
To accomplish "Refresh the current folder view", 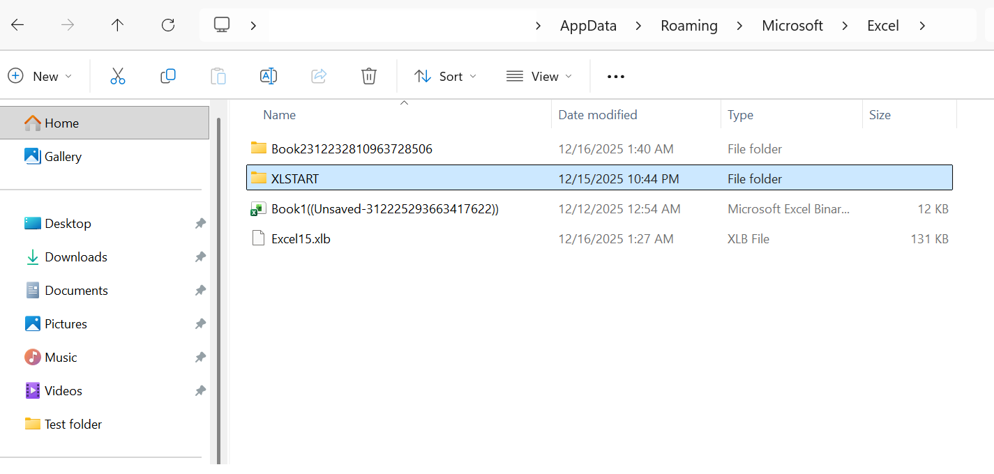I will (x=168, y=25).
